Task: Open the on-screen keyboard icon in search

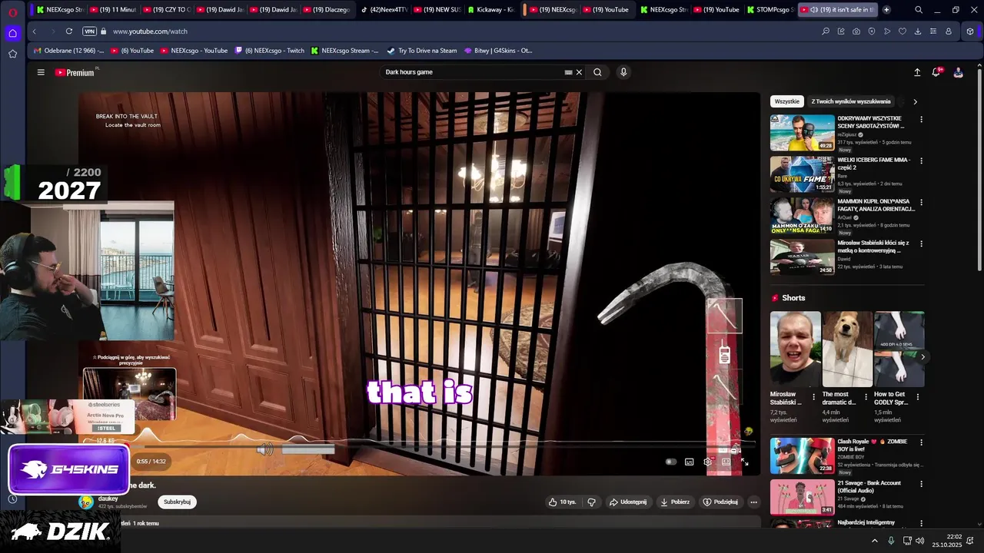Action: (x=568, y=72)
